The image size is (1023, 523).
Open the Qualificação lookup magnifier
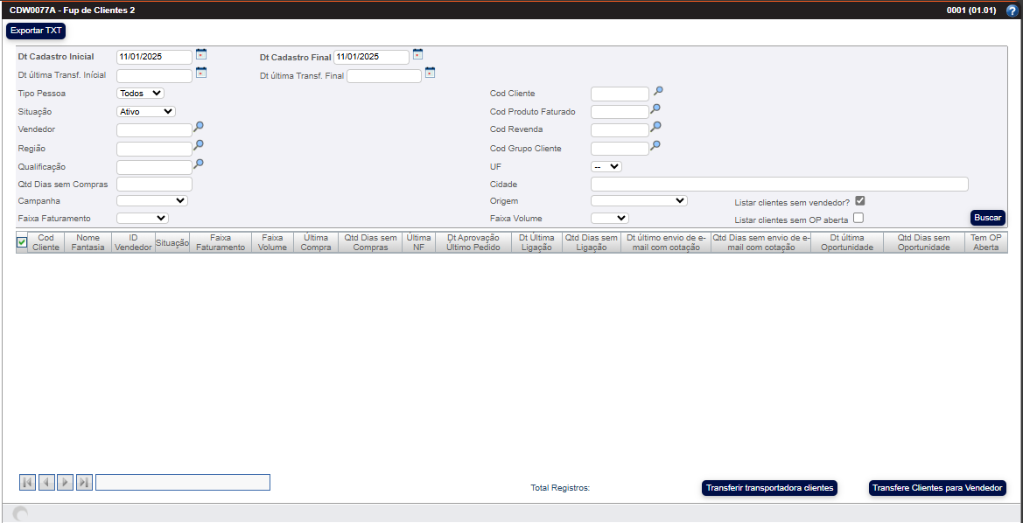coord(199,164)
